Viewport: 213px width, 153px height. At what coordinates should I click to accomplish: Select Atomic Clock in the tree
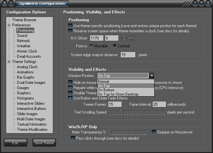click(x=27, y=51)
